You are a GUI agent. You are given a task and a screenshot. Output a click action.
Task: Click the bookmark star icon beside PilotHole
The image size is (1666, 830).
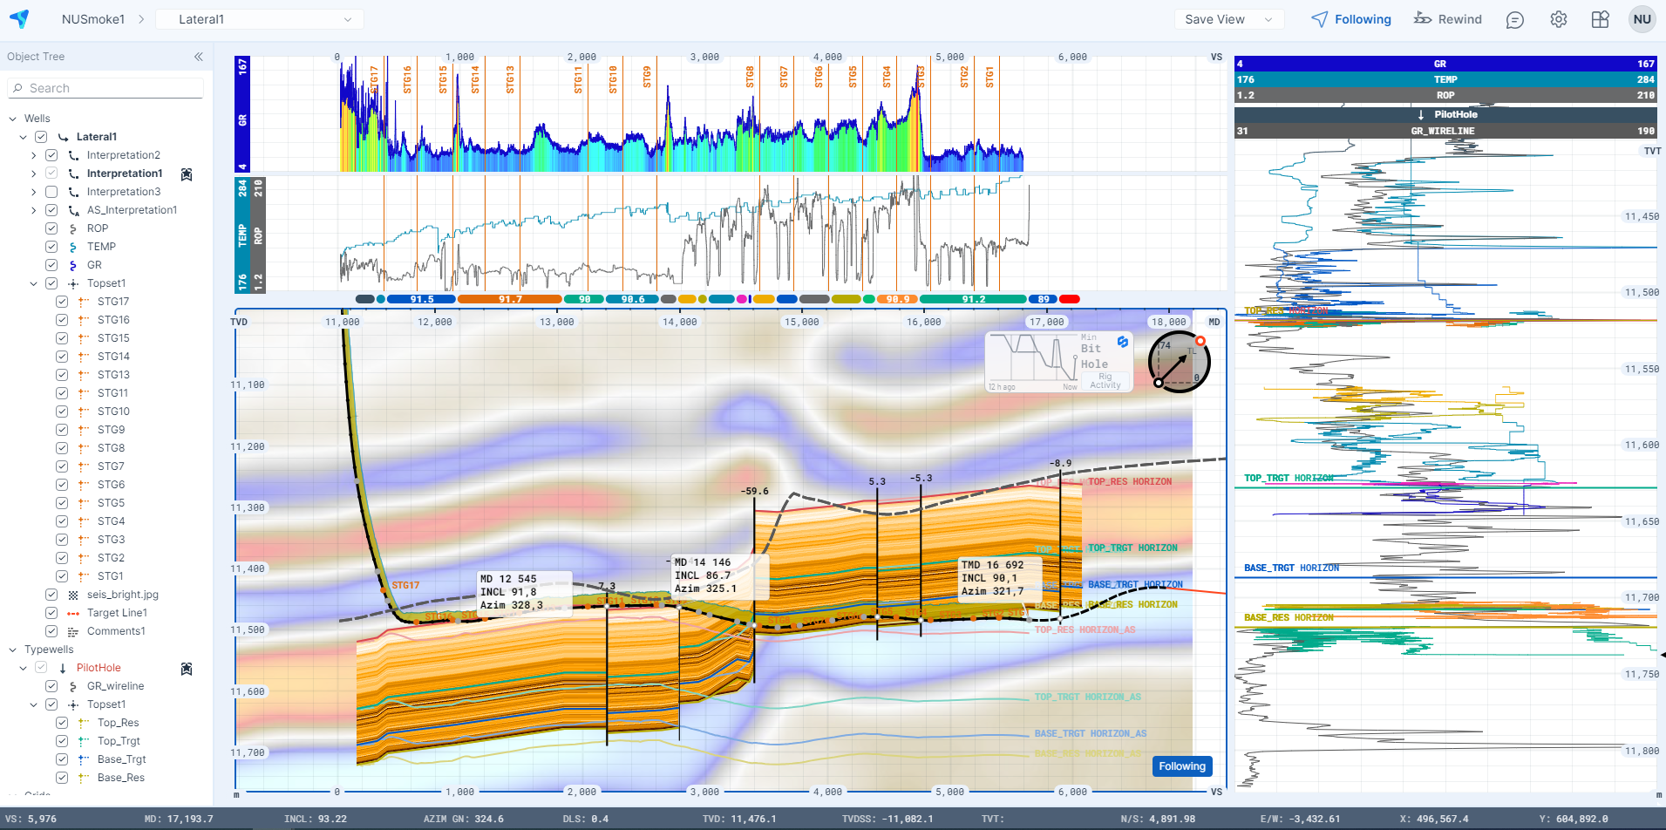187,669
